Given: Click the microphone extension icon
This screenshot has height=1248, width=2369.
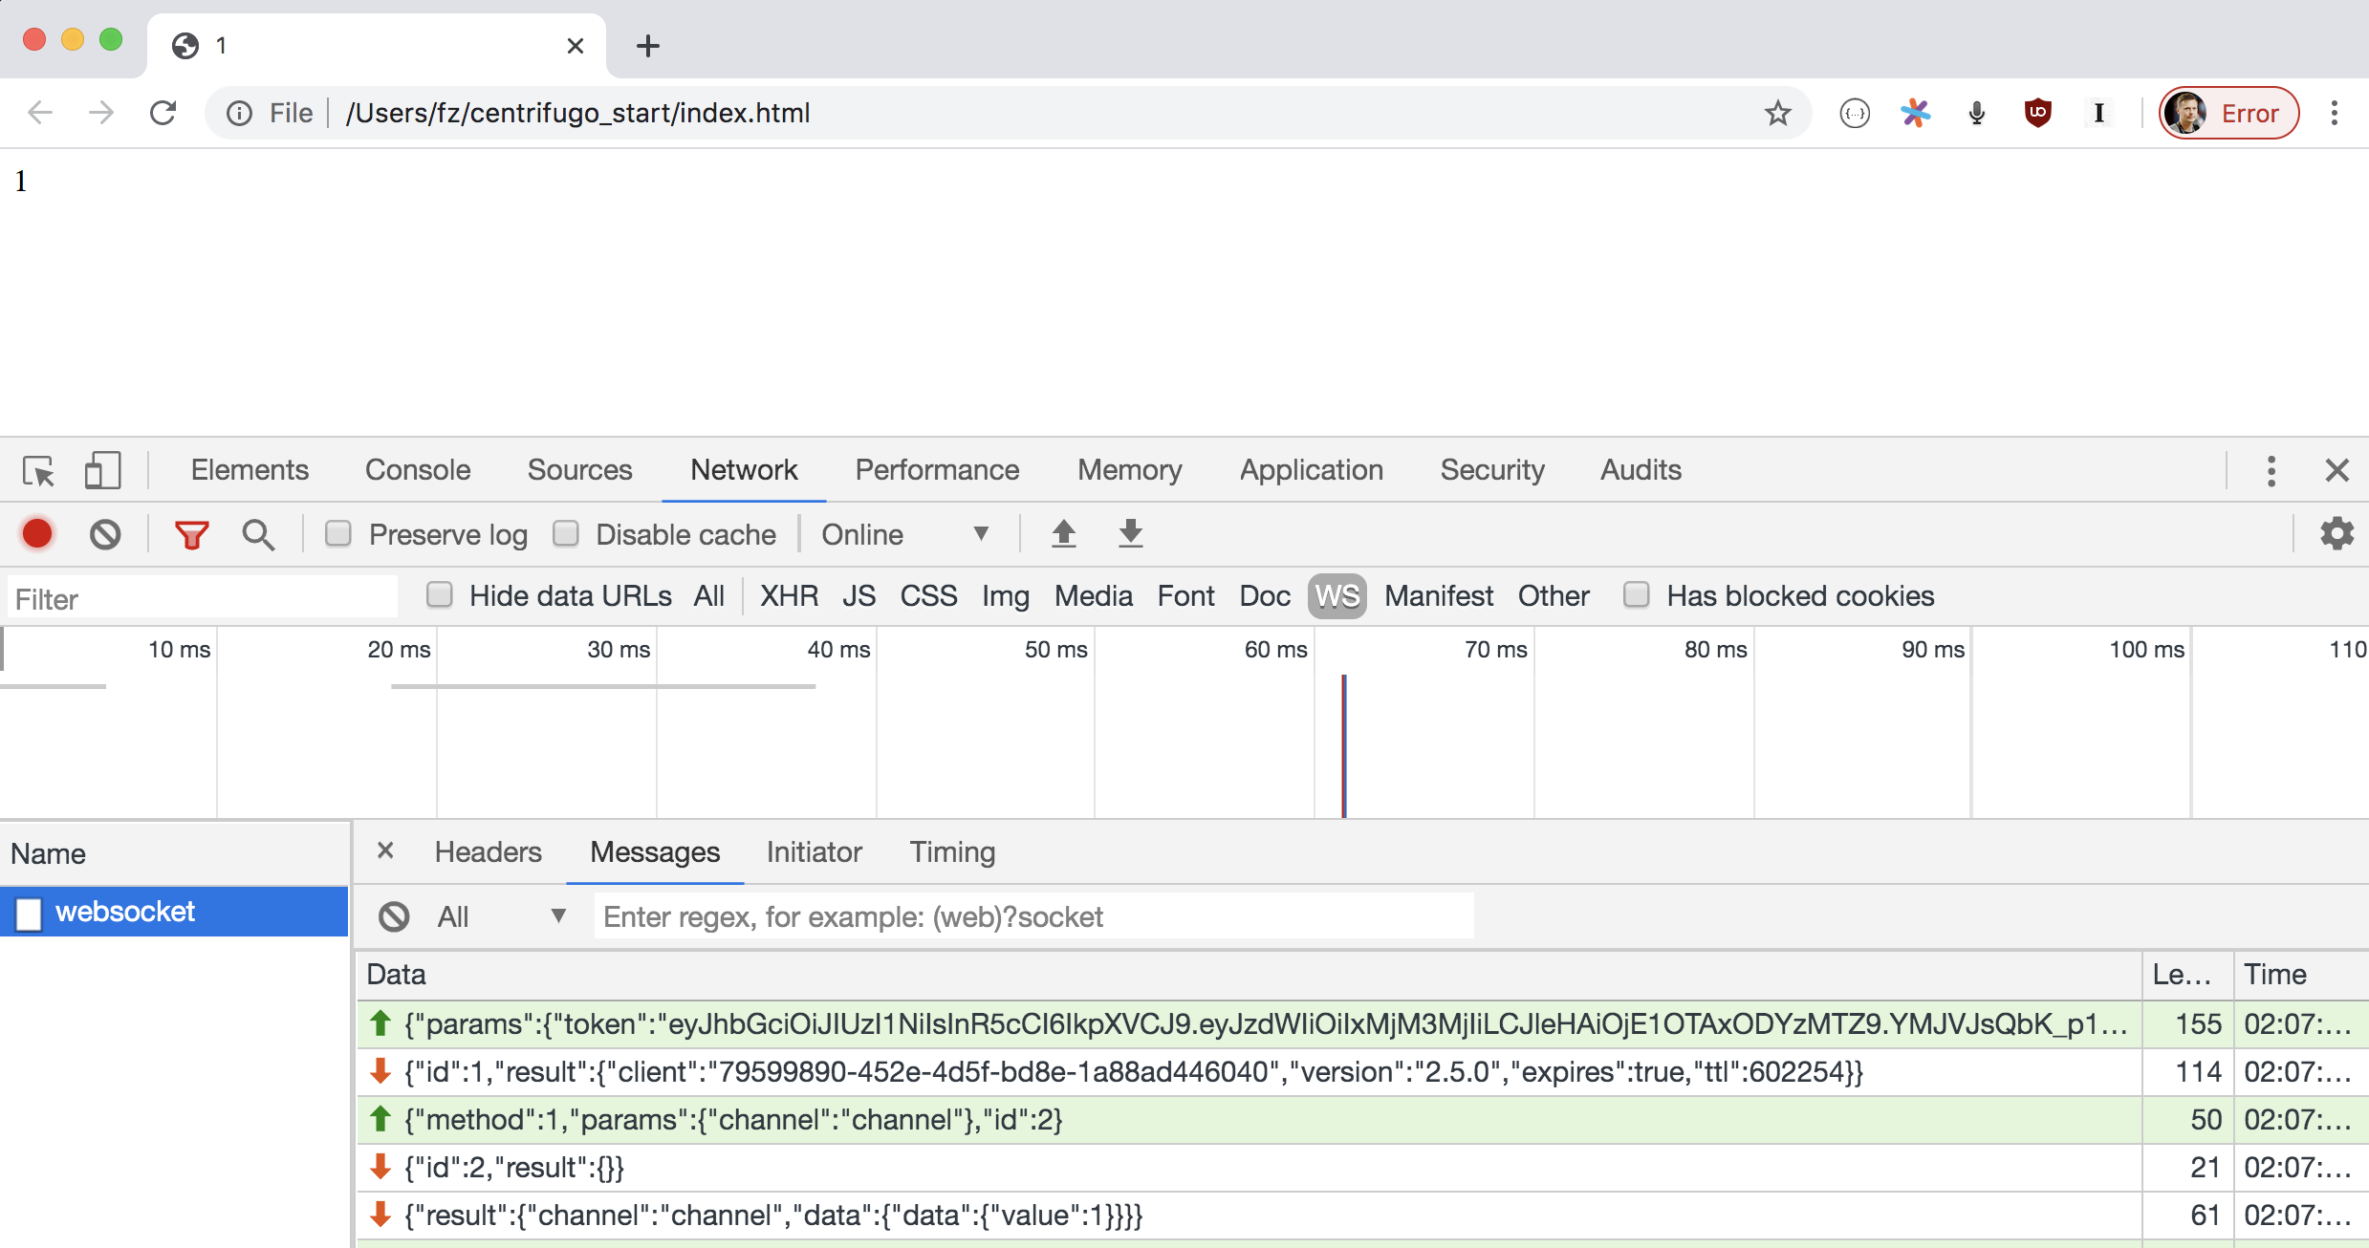Looking at the screenshot, I should click(1976, 113).
